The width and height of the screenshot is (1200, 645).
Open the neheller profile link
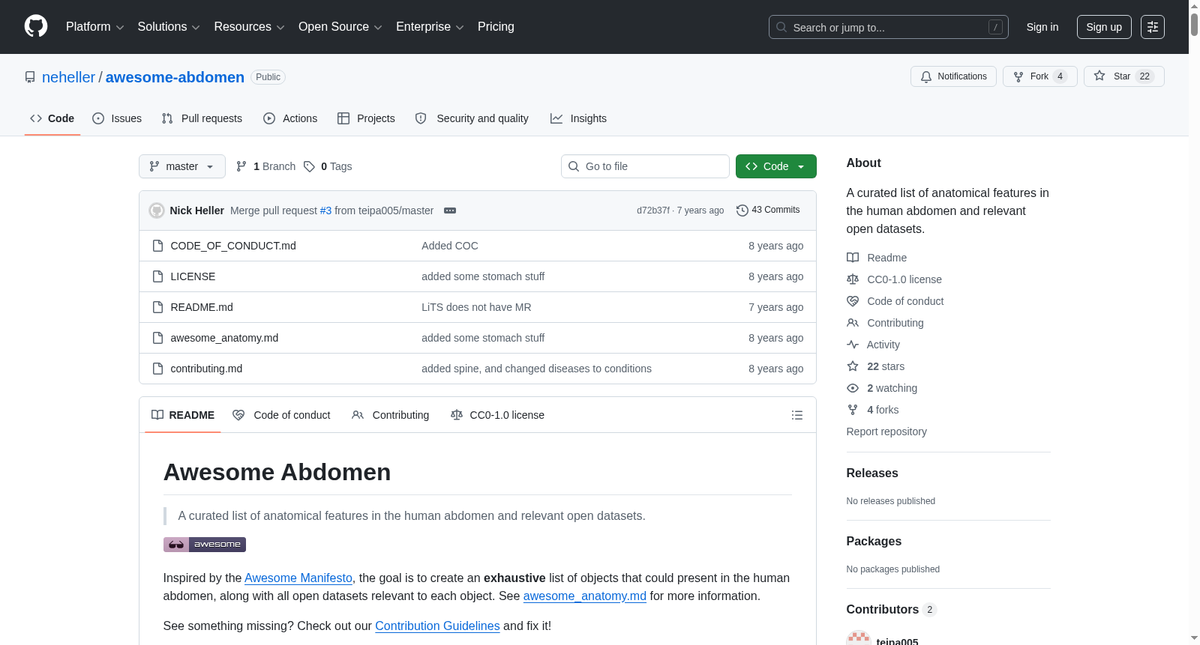click(x=69, y=77)
